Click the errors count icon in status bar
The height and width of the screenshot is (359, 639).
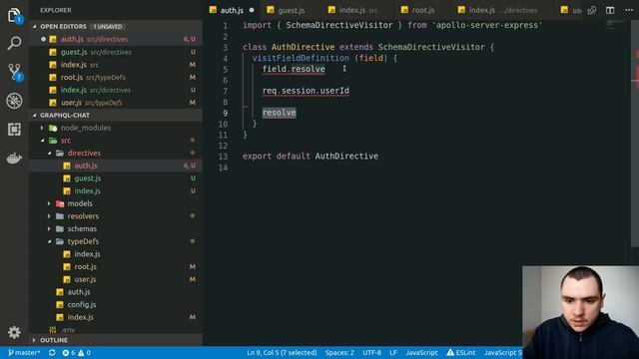click(69, 352)
